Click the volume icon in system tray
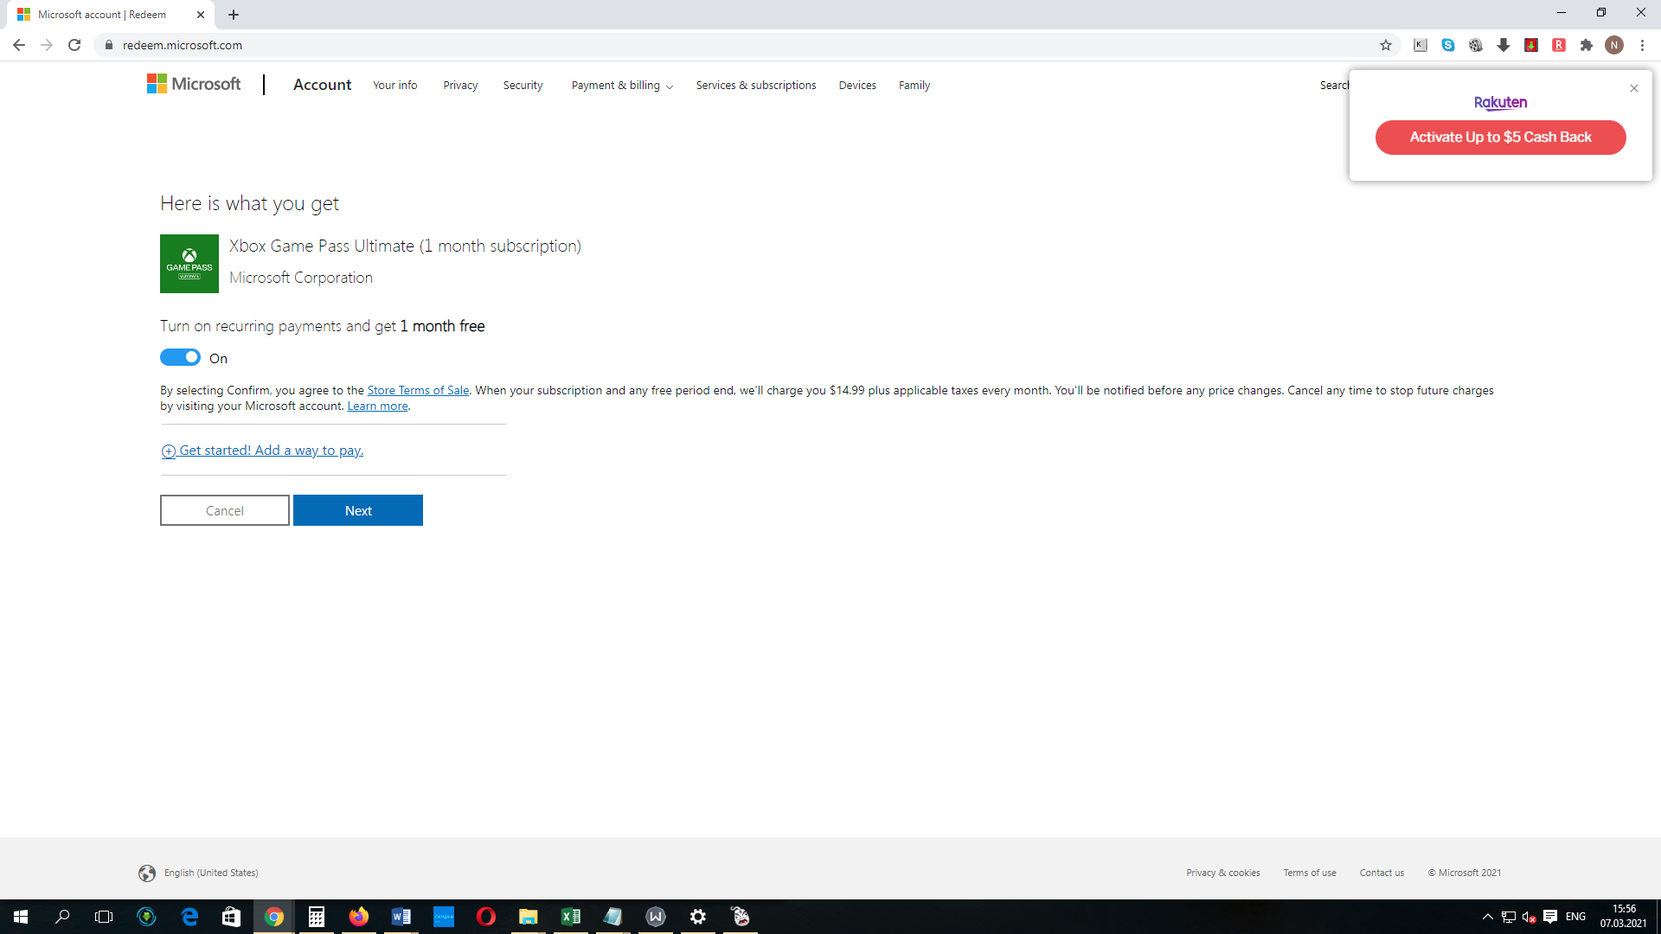 click(1529, 917)
